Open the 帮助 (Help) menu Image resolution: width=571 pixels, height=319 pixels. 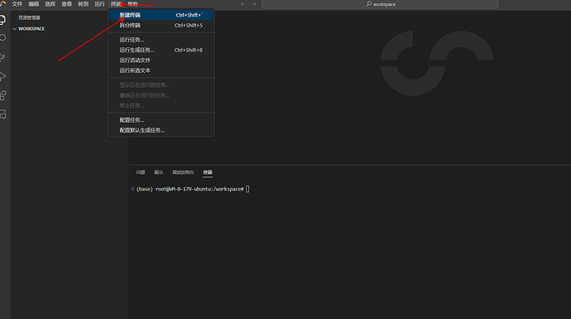(x=132, y=4)
